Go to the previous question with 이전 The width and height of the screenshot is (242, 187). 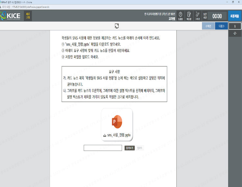pyautogui.click(x=208, y=26)
